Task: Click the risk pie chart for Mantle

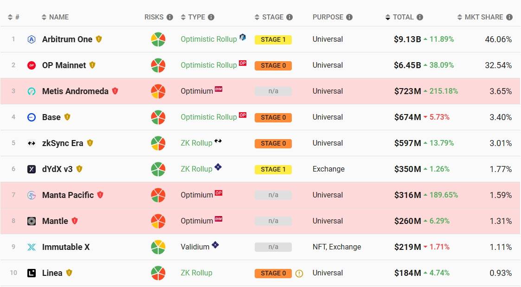Action: (x=158, y=221)
